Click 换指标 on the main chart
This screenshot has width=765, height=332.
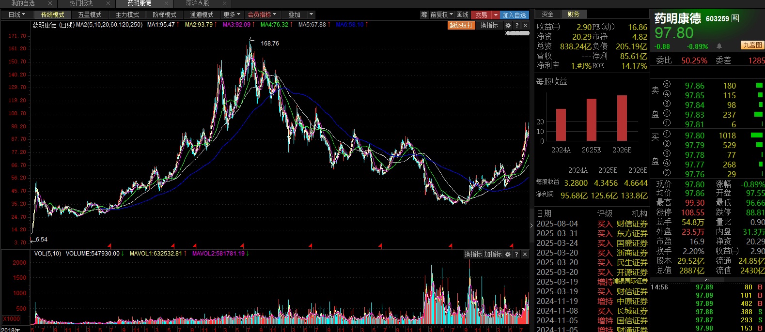pyautogui.click(x=489, y=26)
